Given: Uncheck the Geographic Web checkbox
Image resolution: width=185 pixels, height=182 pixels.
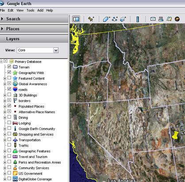Looking at the screenshot, I should coord(9,72).
